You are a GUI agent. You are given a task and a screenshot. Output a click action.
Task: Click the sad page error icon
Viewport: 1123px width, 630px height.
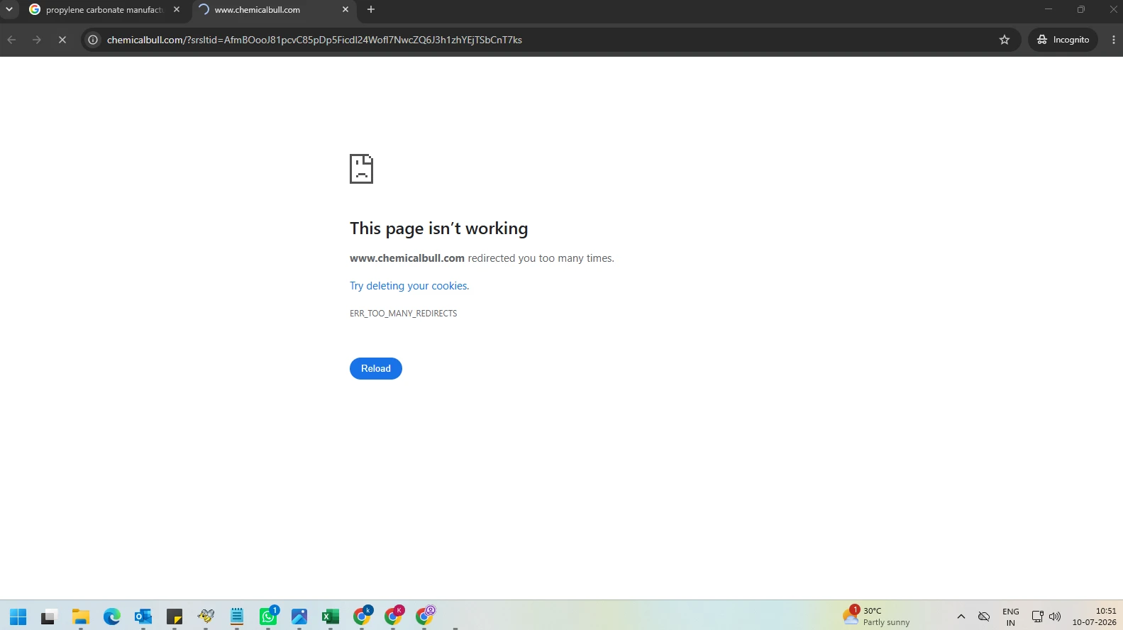point(361,169)
